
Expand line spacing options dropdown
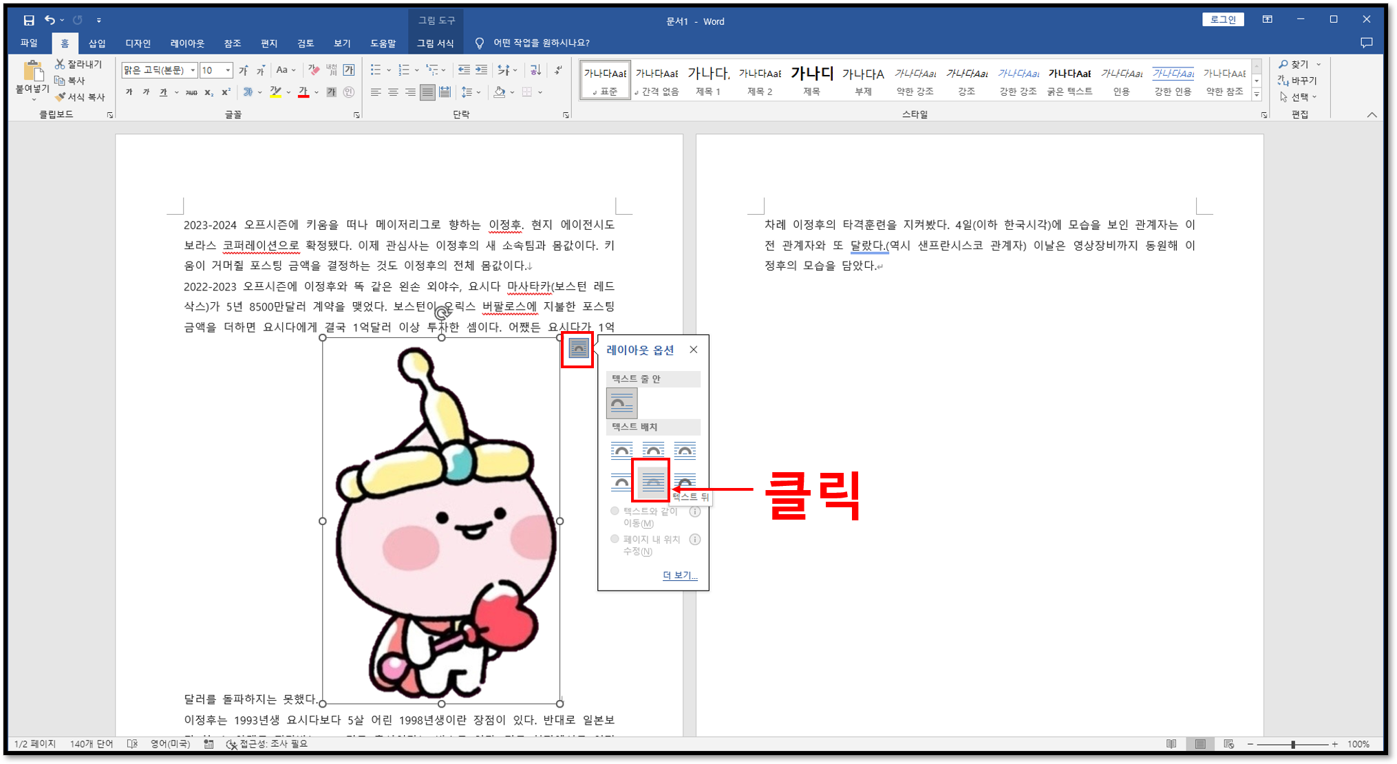[479, 92]
